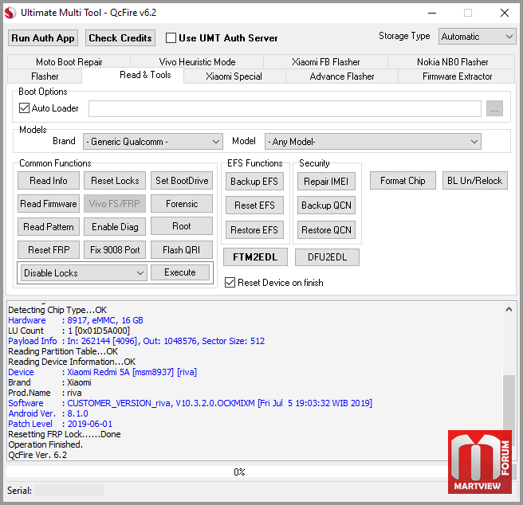The image size is (523, 505).
Task: Click the Payload Info log line
Action: (136, 341)
